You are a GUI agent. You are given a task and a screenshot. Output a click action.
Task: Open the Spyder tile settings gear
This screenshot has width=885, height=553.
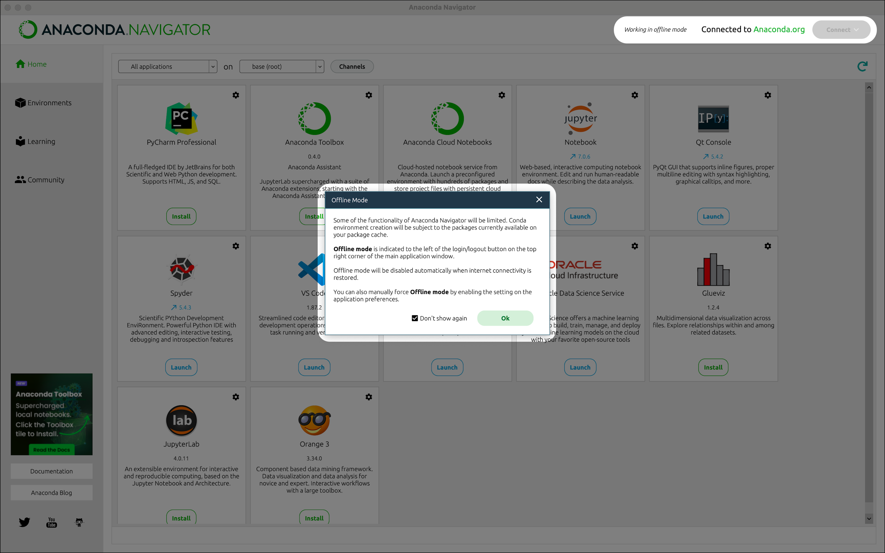click(236, 246)
